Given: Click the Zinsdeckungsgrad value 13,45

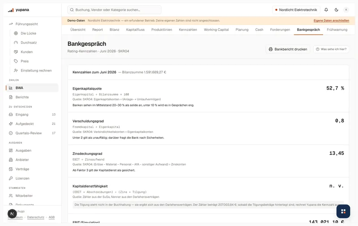Looking at the screenshot, I should tap(337, 153).
